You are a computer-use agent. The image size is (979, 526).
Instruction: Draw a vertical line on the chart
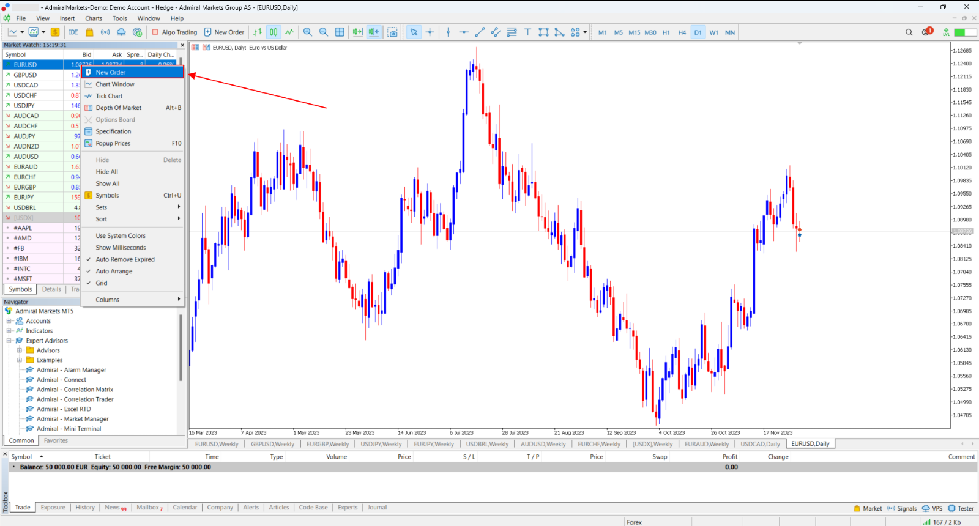449,32
